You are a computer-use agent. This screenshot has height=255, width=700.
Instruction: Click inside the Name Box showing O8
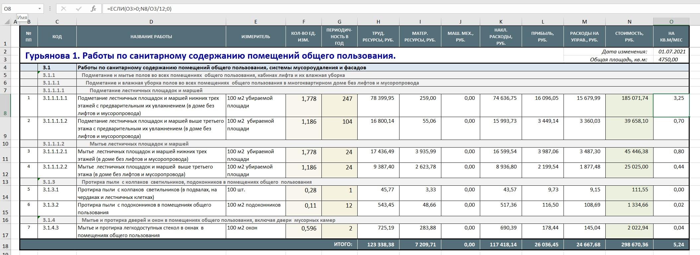click(x=19, y=9)
